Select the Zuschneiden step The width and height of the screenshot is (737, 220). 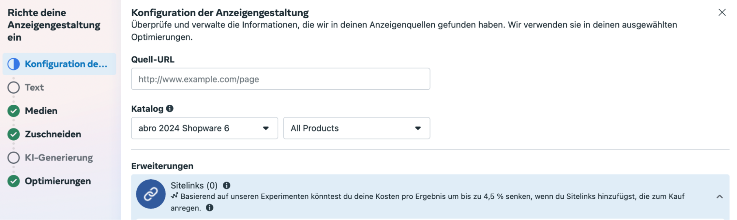click(x=53, y=134)
